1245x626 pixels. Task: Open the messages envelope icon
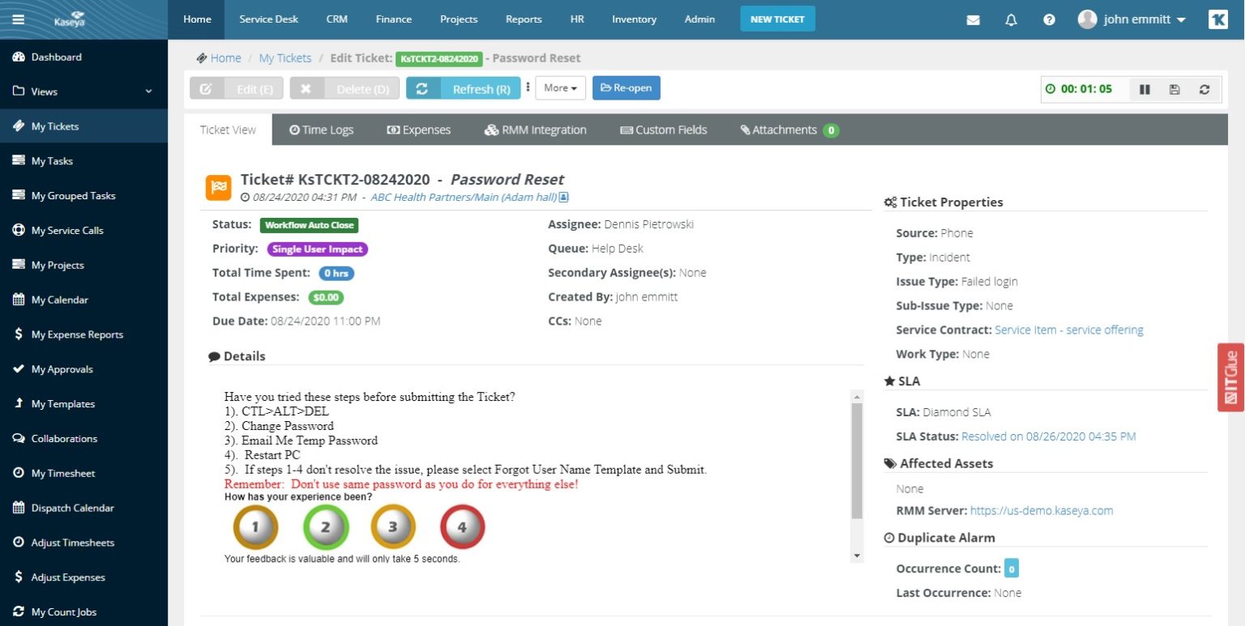click(973, 19)
